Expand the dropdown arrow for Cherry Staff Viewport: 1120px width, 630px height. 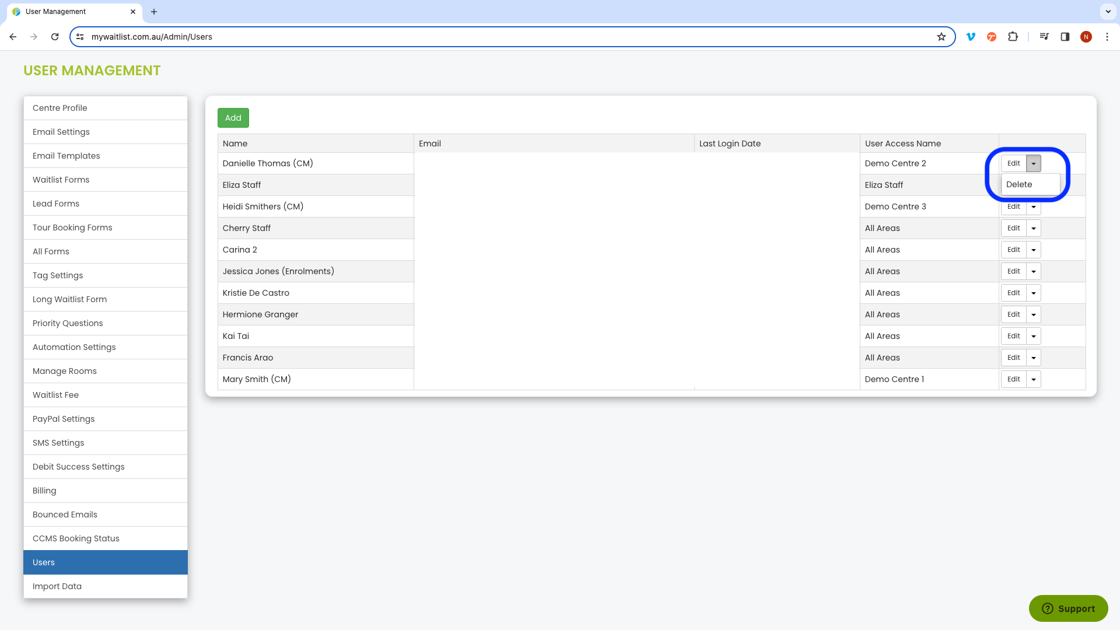(1034, 228)
